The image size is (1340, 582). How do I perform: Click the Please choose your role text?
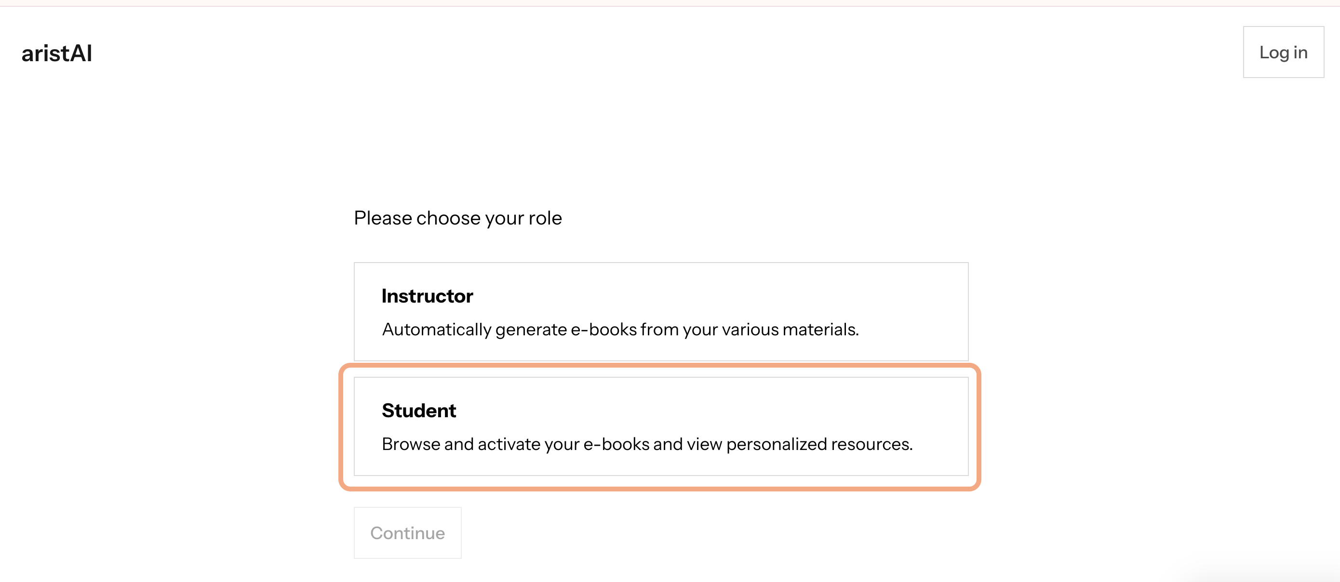pos(457,218)
